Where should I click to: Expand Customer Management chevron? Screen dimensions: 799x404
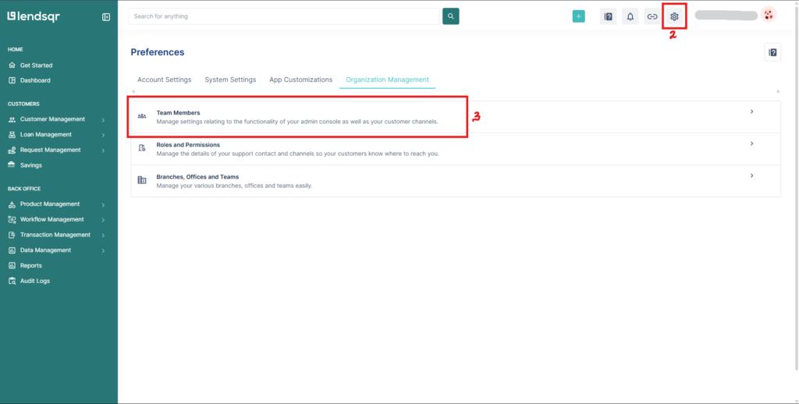tap(103, 120)
